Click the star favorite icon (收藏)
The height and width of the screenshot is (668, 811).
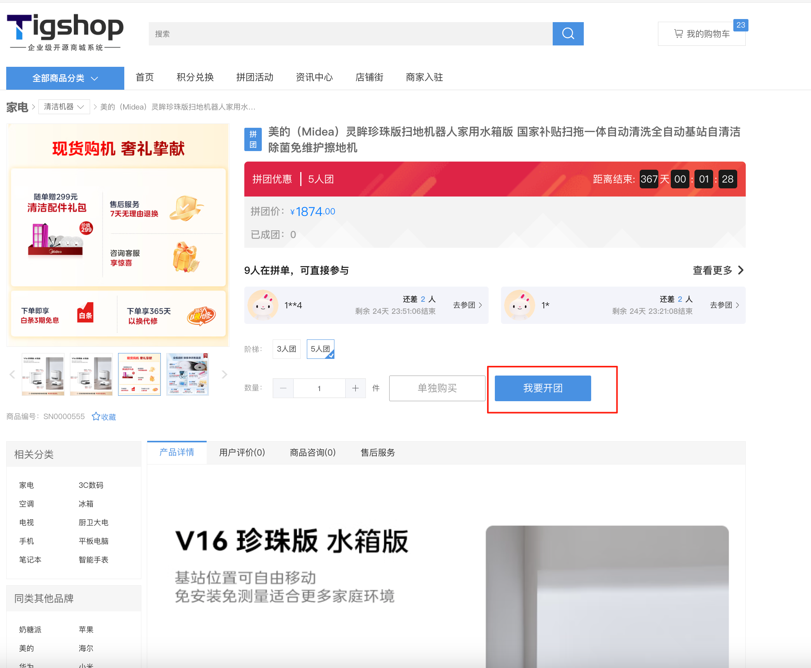(96, 416)
